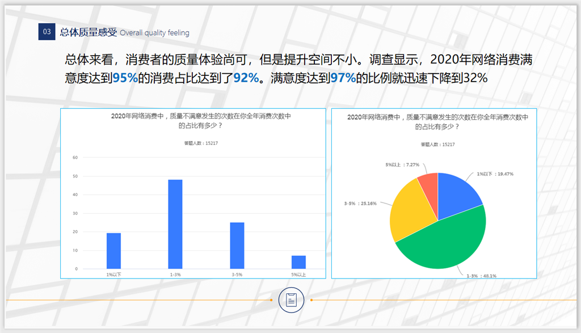
Task: Click the tallest 1-3% bar
Action: [175, 224]
